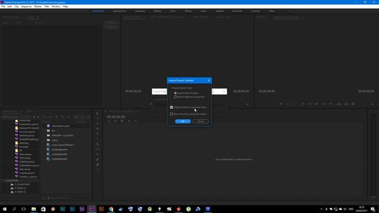
Task: Close the Import Files dialog behind
Action: click(x=224, y=91)
